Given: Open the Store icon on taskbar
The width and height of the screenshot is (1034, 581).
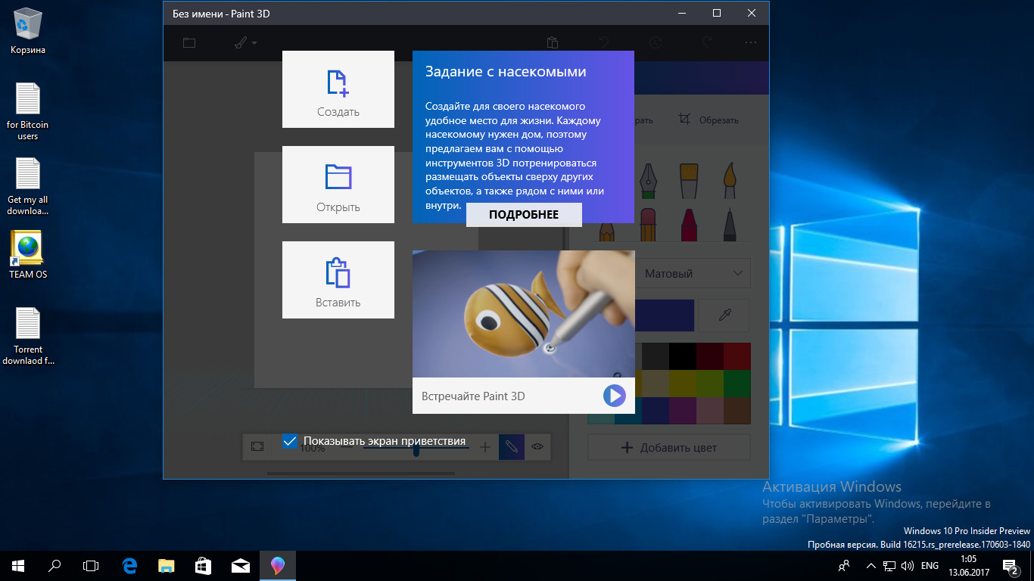Looking at the screenshot, I should (203, 566).
